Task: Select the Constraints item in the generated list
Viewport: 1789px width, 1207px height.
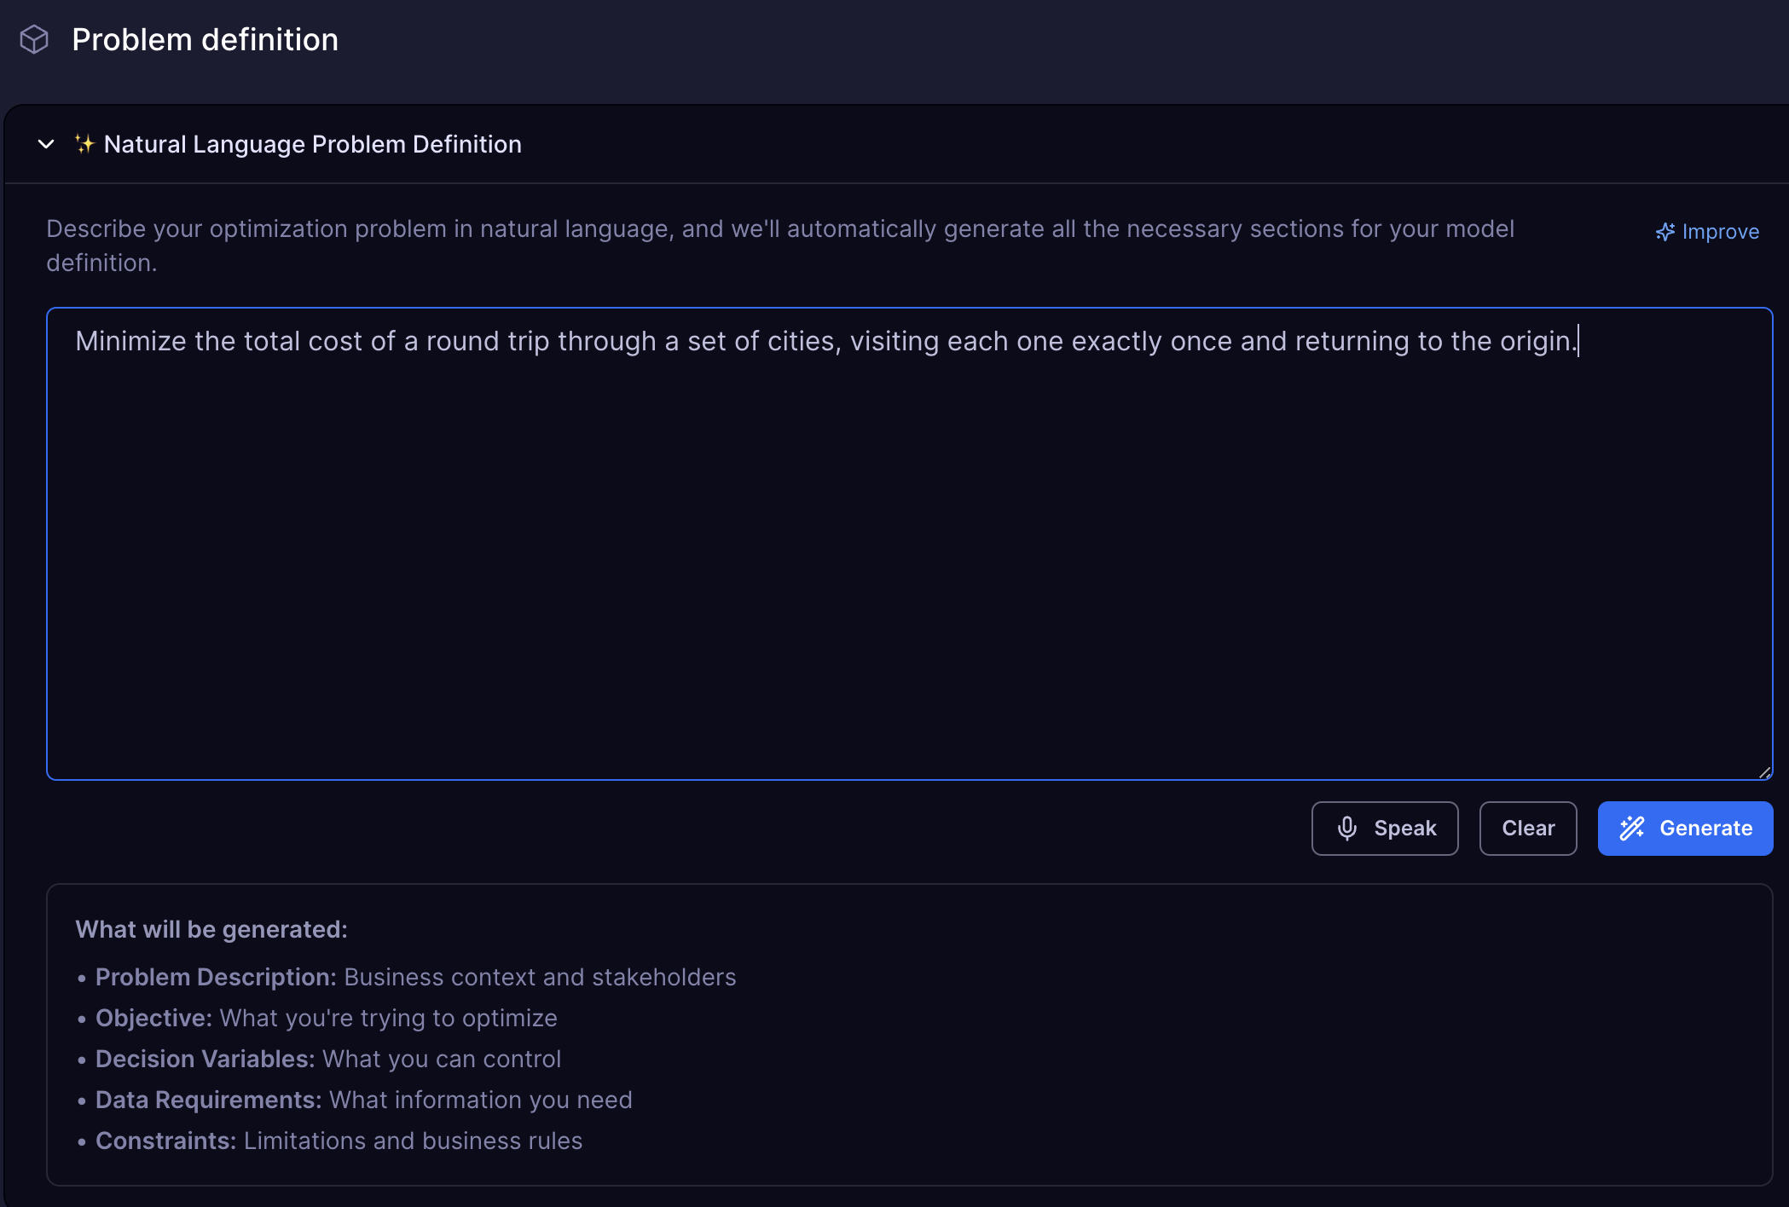Action: 339,1141
